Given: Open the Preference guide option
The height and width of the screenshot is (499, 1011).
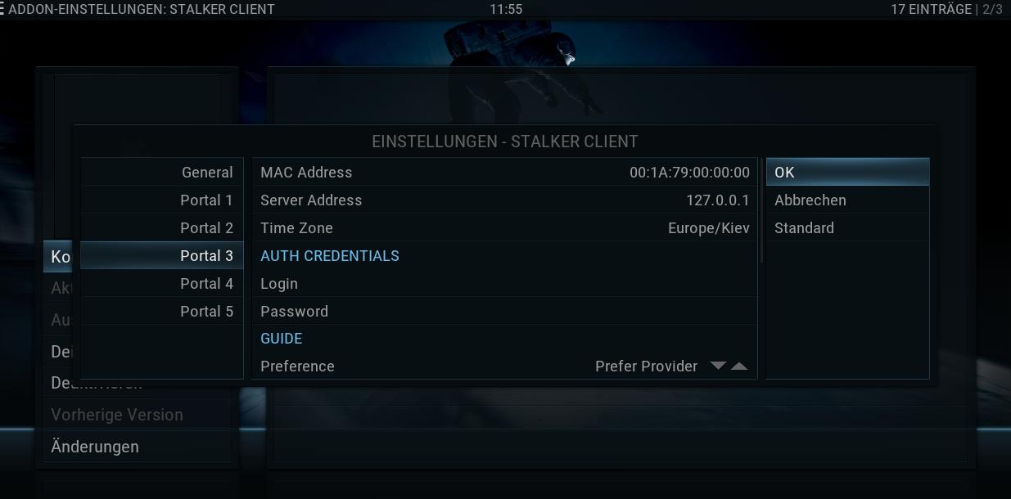Looking at the screenshot, I should 504,366.
